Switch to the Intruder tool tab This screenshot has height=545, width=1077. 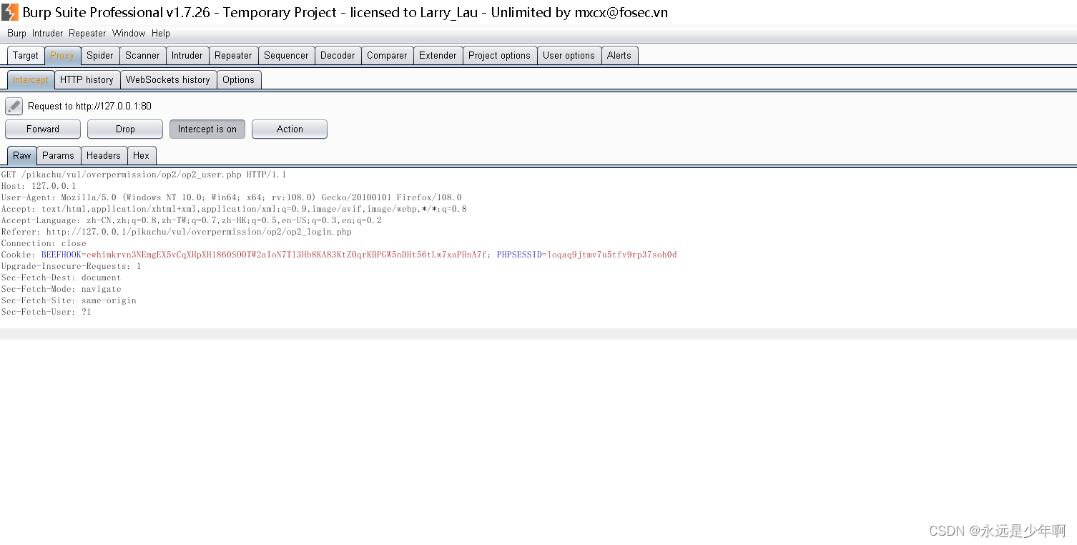(187, 55)
